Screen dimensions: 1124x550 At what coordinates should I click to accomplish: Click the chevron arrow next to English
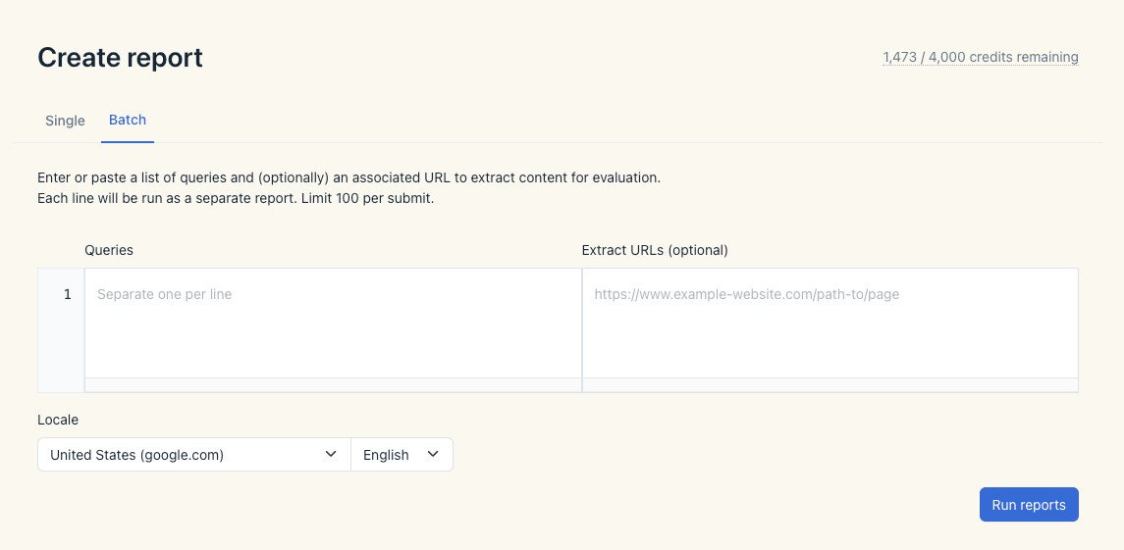coord(433,455)
